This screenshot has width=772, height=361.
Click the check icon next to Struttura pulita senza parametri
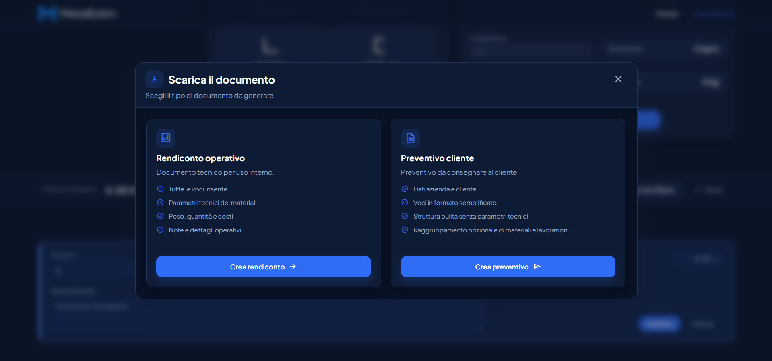coord(405,216)
